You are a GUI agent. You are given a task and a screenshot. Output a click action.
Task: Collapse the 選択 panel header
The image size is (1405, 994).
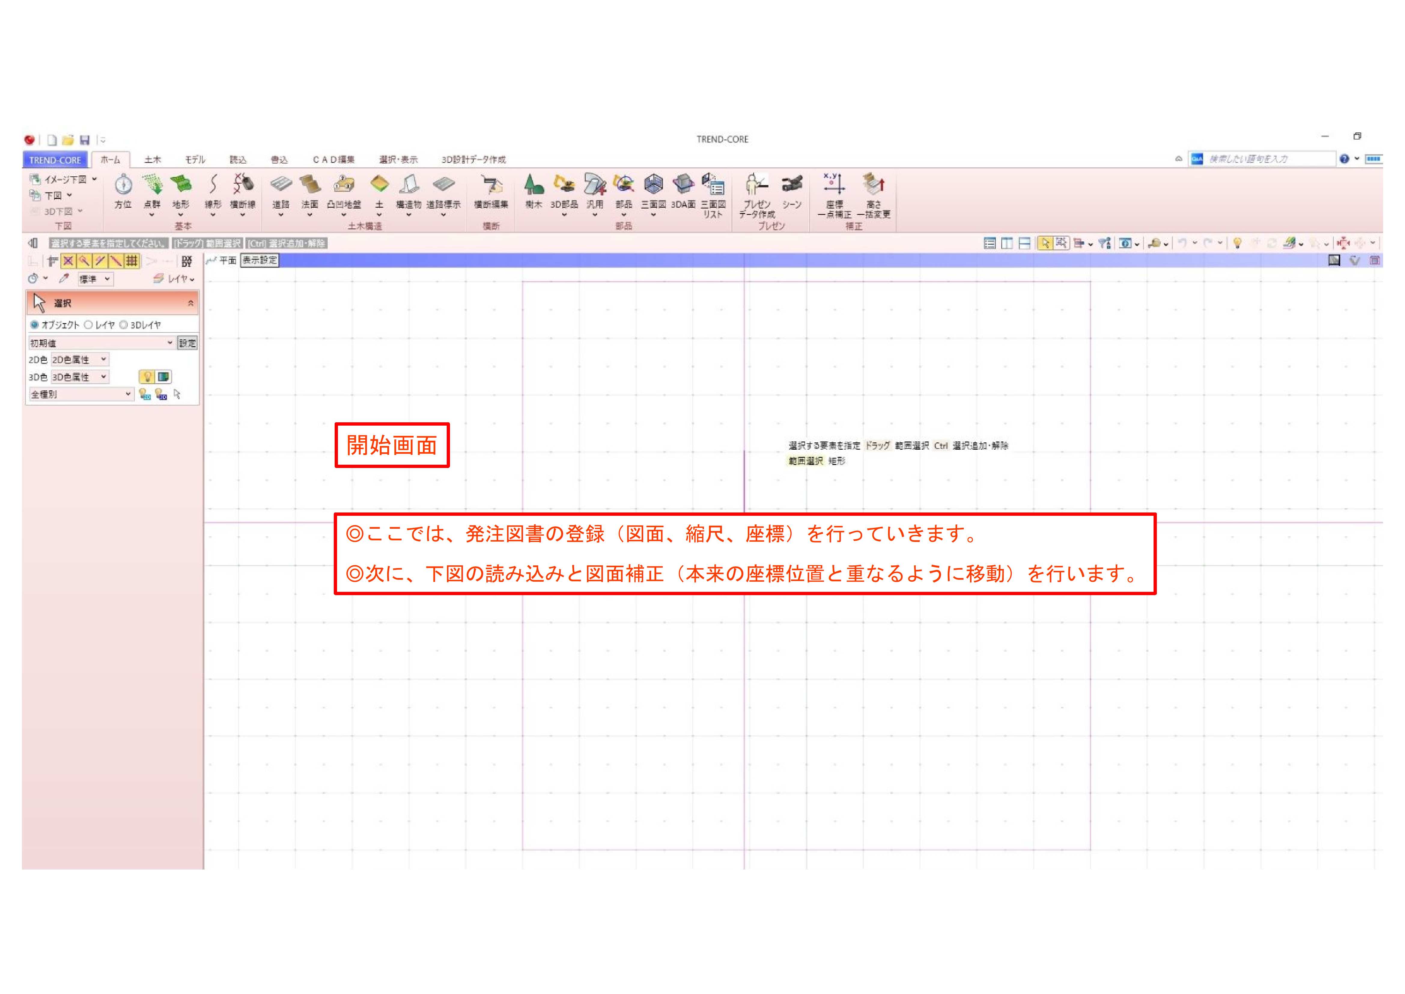coord(190,303)
